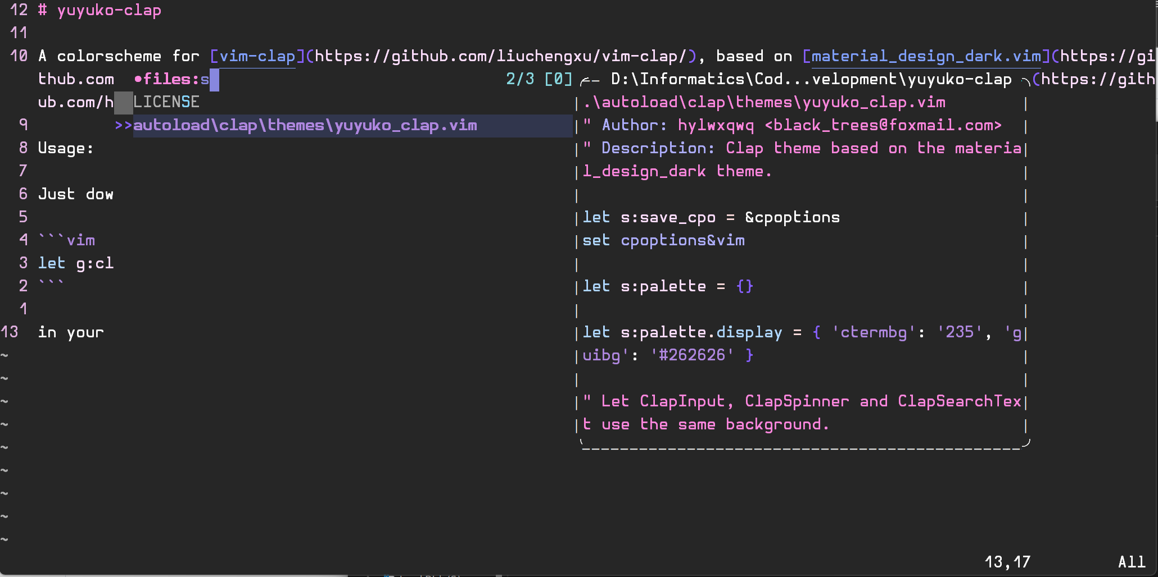The image size is (1158, 577).
Task: Click the 2/3 match counter
Action: 520,79
